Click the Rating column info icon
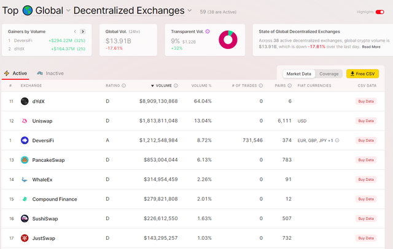 click(x=124, y=86)
